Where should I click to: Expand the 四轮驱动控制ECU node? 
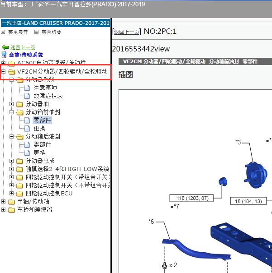(x=11, y=193)
